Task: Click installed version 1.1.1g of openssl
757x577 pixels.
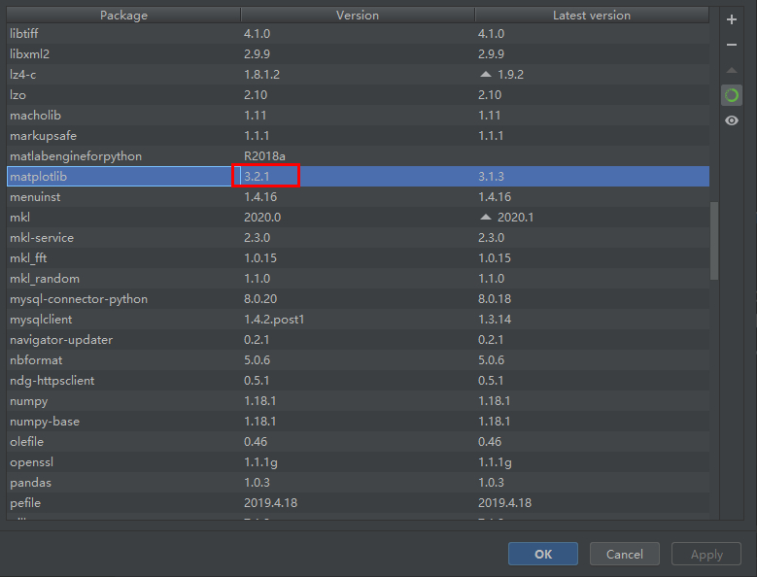Action: [x=260, y=462]
